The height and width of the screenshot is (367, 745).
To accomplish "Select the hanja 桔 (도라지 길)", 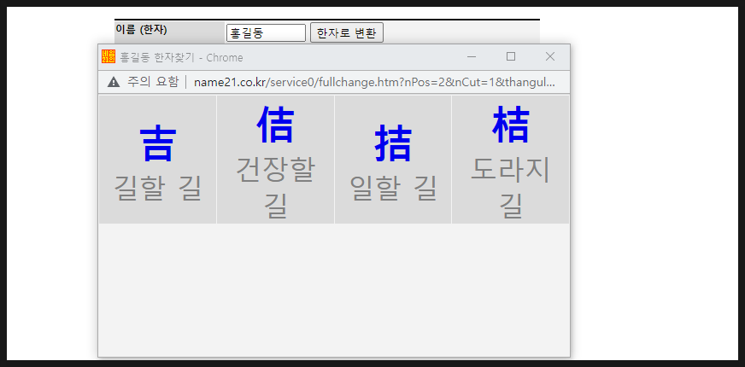I will [x=511, y=125].
